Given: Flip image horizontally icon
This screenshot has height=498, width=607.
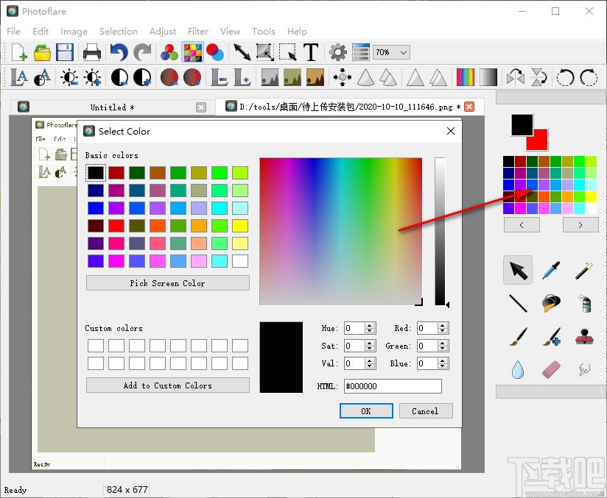Looking at the screenshot, I should (516, 77).
